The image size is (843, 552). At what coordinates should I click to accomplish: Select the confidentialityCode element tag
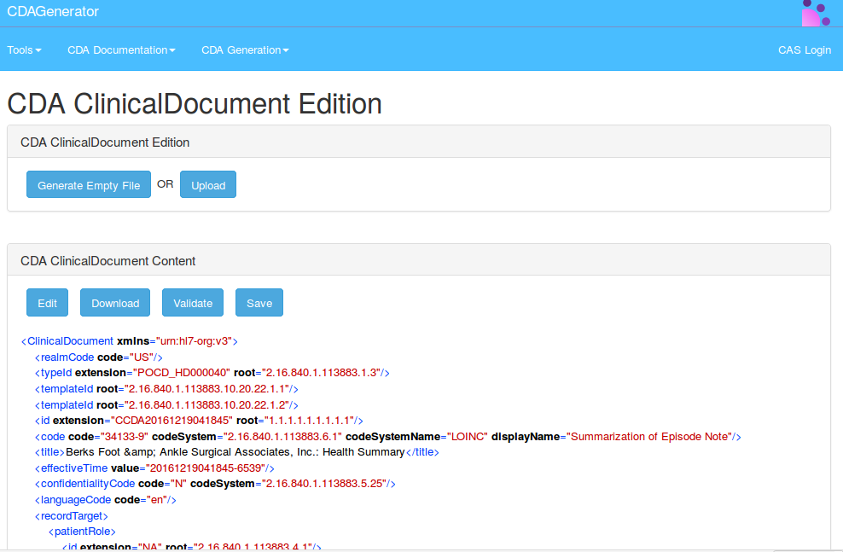point(86,484)
